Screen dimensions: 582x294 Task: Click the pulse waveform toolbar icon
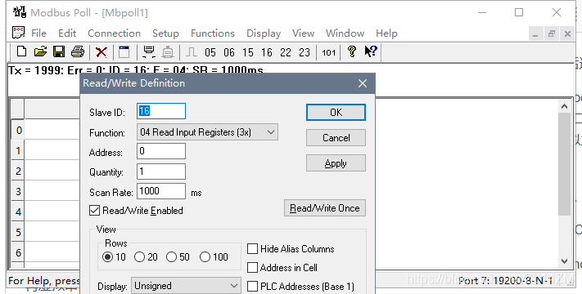point(192,51)
